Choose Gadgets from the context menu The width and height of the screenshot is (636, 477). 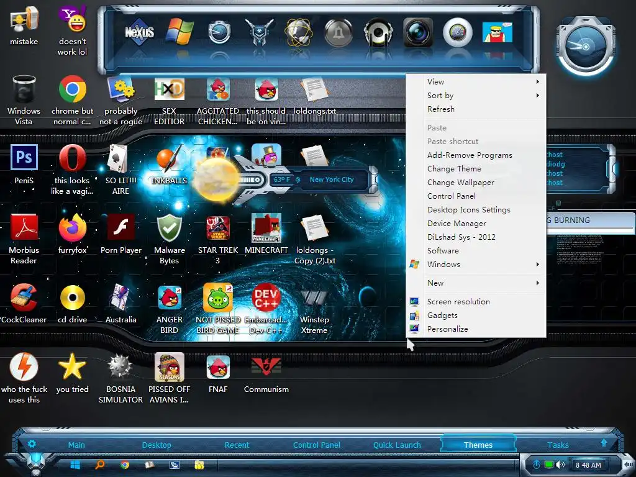pos(476,315)
